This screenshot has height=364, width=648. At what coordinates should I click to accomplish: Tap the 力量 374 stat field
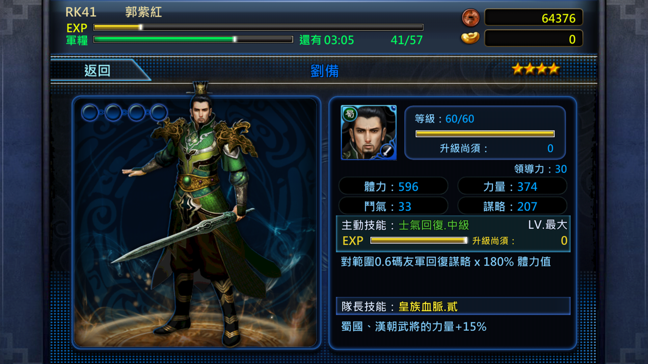[x=512, y=186]
